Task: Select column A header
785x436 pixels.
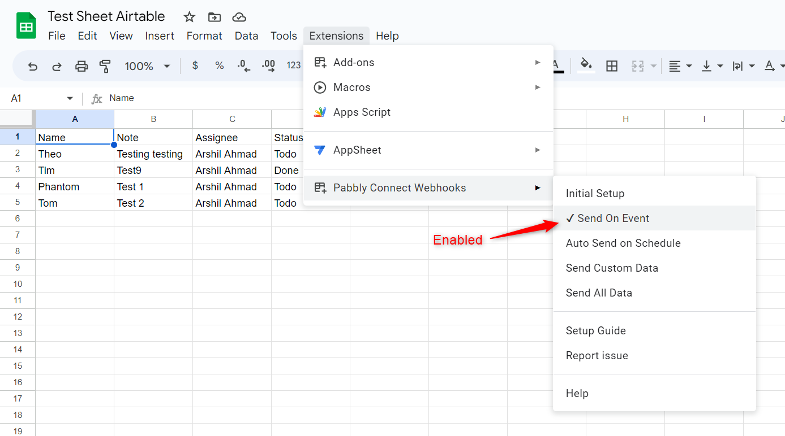Action: [75, 119]
